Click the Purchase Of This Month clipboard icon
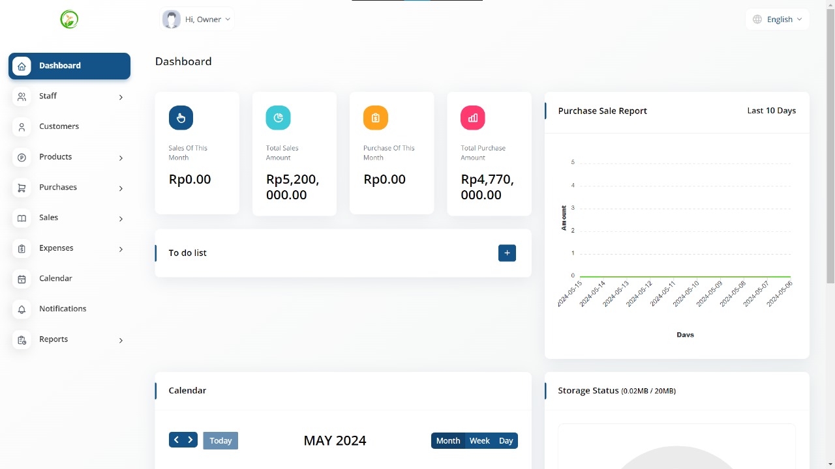835x469 pixels. click(x=375, y=118)
